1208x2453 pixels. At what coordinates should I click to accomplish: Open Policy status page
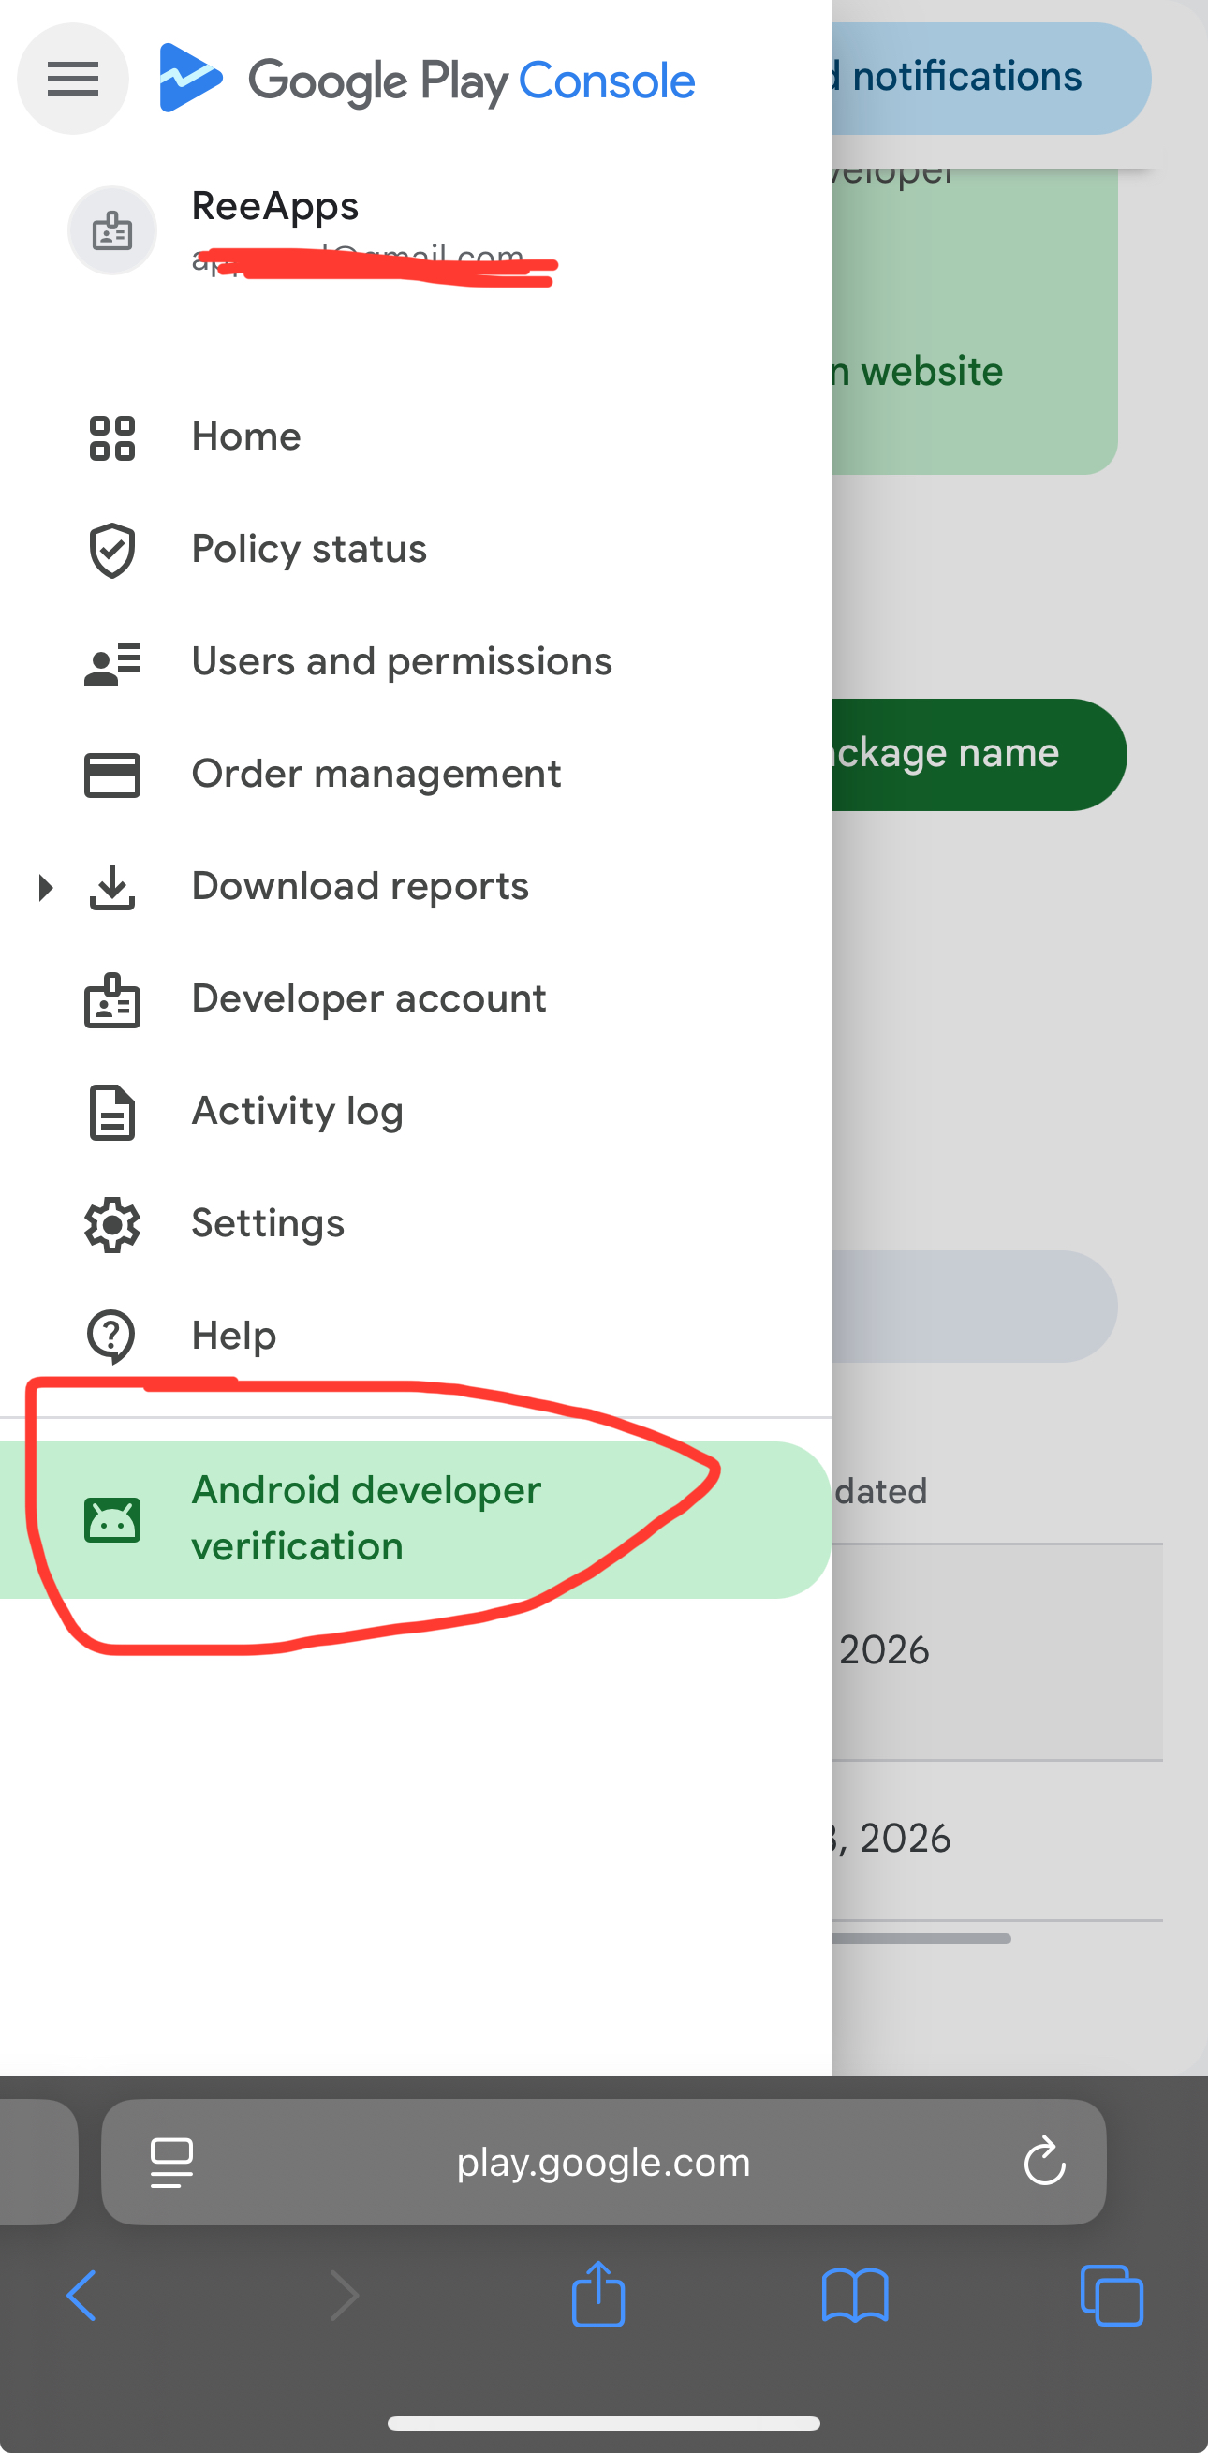tap(416, 550)
